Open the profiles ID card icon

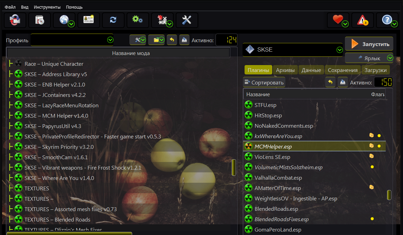[89, 20]
